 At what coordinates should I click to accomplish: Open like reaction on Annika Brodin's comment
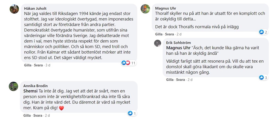[x=132, y=113]
